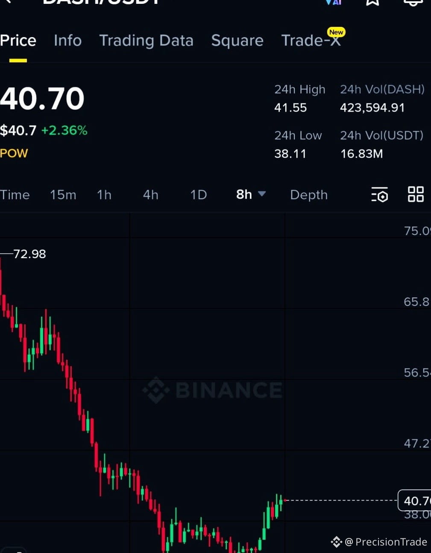Image resolution: width=431 pixels, height=553 pixels.
Task: Tap the New badge on Trade-X
Action: coord(336,32)
